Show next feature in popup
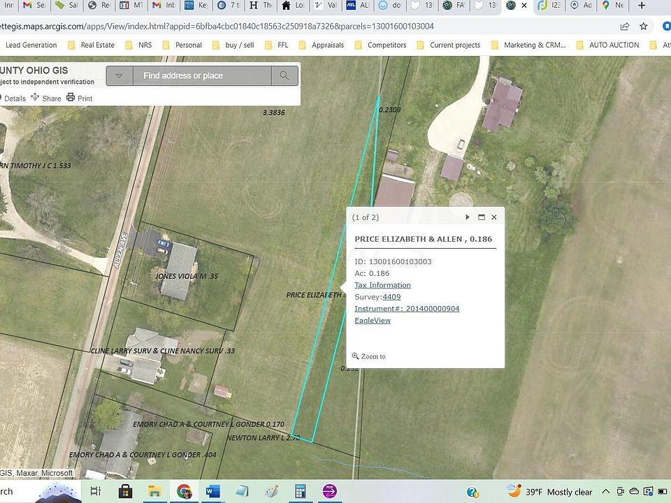 pyautogui.click(x=468, y=217)
